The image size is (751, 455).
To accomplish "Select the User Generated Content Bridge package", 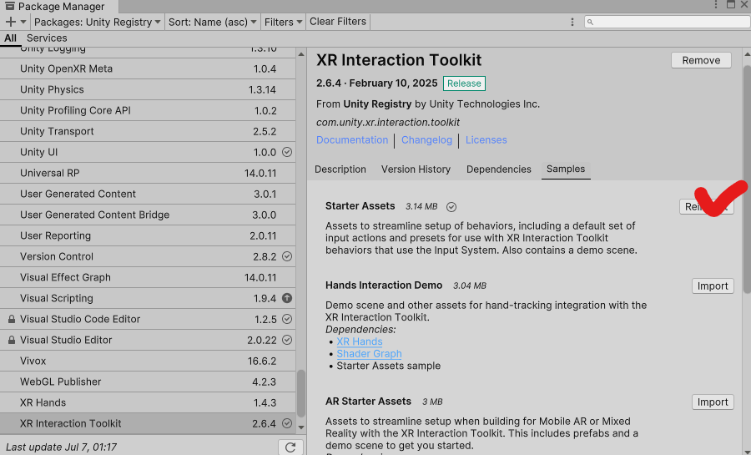I will [x=148, y=215].
